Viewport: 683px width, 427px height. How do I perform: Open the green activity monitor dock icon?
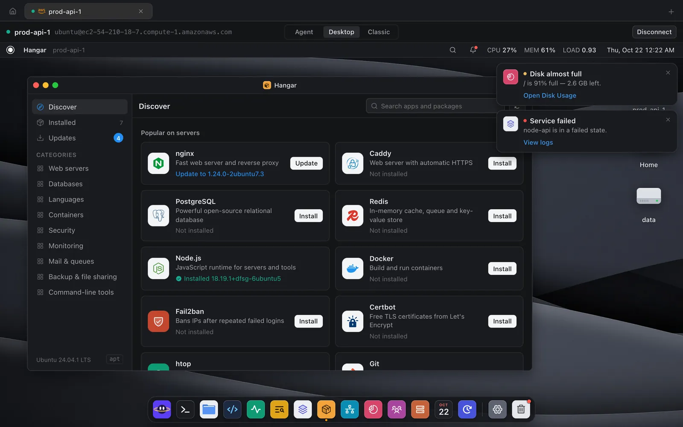point(256,409)
